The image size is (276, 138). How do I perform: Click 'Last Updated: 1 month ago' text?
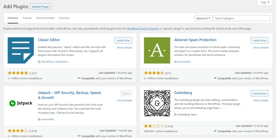116,130
